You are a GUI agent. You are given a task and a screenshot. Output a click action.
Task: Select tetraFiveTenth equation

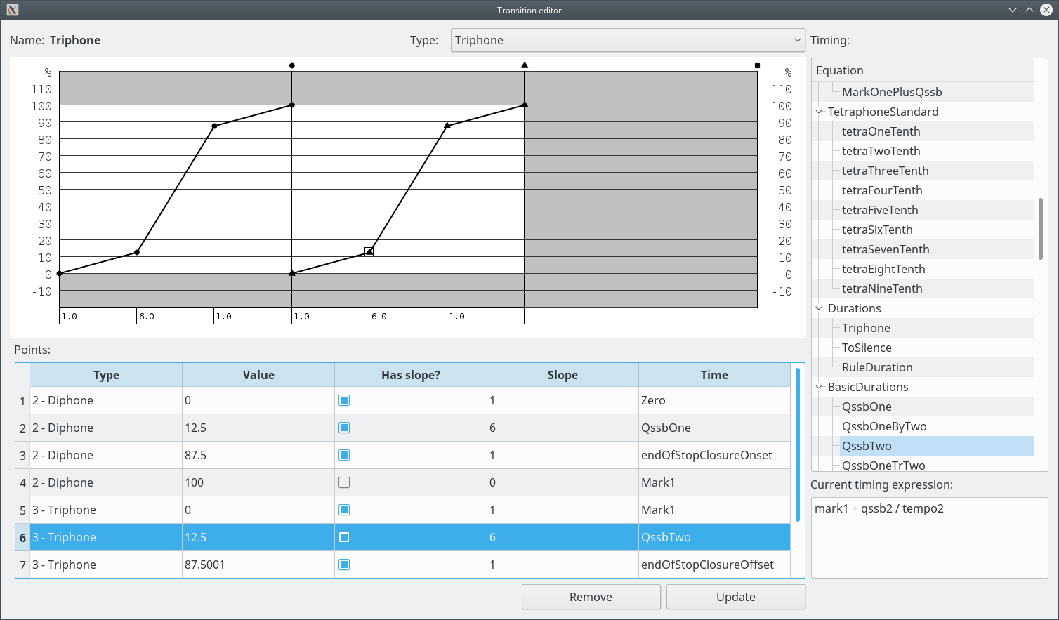[880, 210]
